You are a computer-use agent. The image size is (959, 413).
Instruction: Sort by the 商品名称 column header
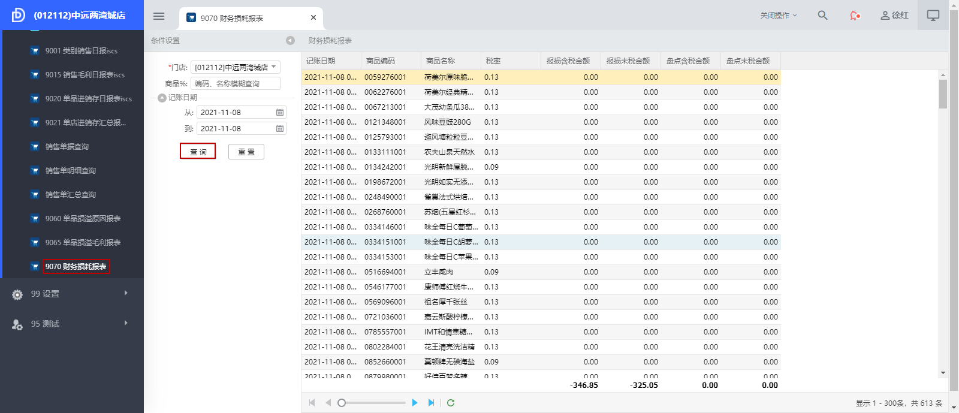[451, 61]
